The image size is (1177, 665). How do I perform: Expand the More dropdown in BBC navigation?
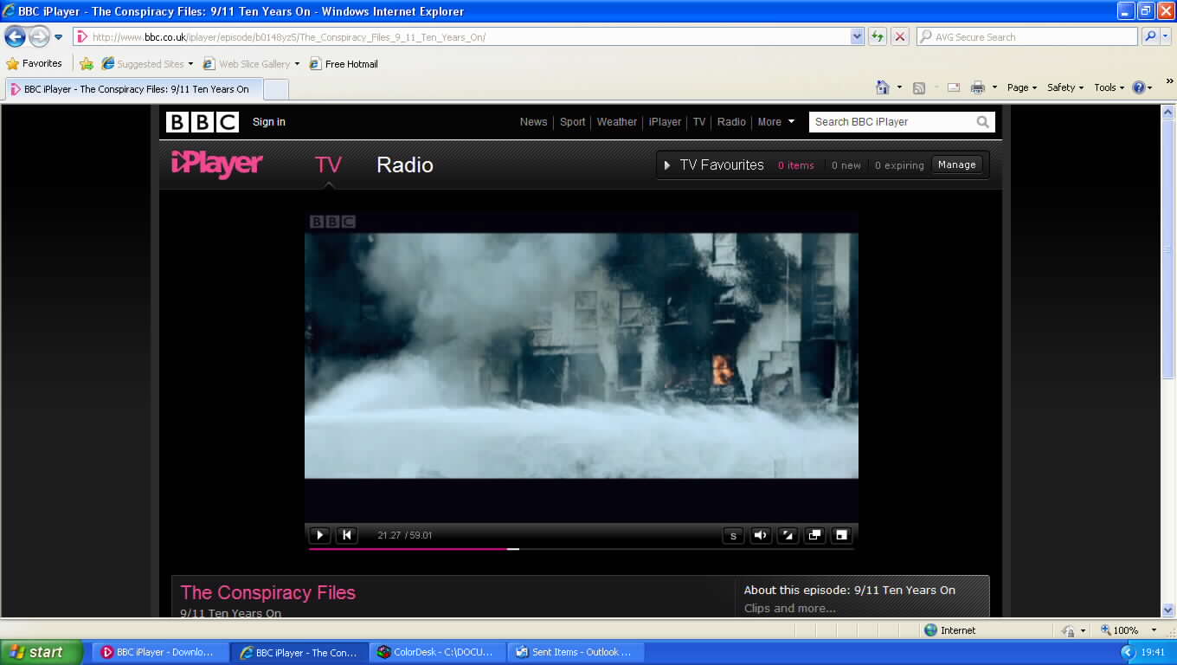[776, 122]
